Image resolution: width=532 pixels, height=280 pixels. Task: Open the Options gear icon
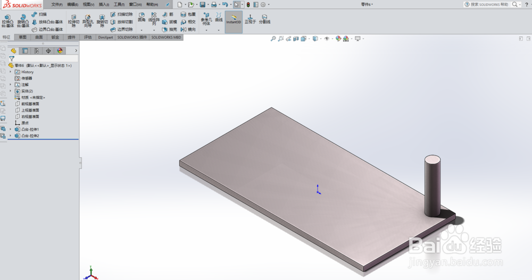(x=263, y=5)
